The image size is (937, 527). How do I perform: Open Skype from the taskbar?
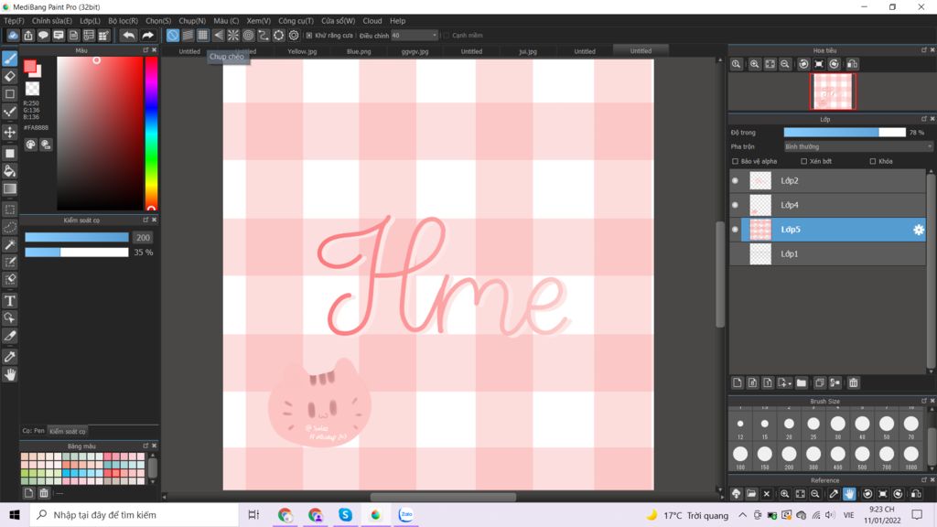click(x=345, y=514)
